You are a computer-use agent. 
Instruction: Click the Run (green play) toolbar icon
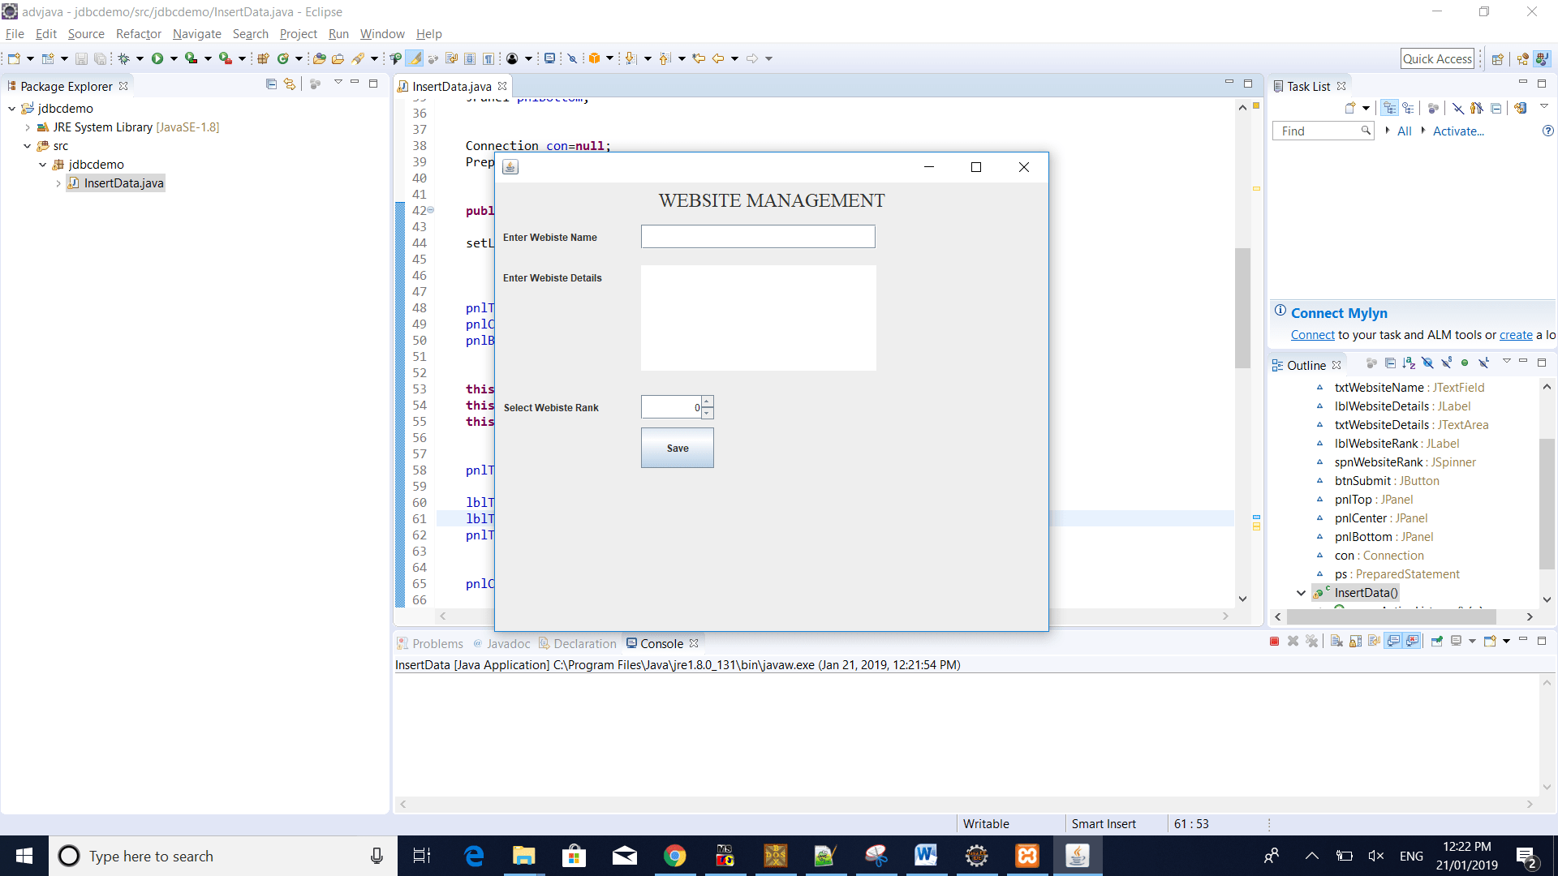[157, 58]
